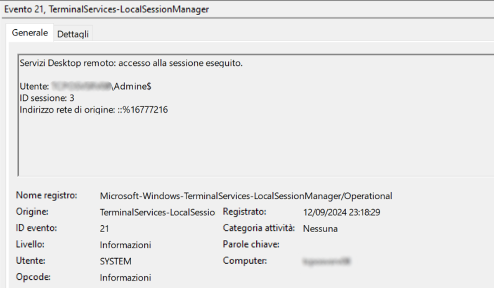Click the Livello value Informazioni
Image resolution: width=494 pixels, height=288 pixels.
tap(125, 245)
